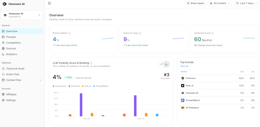Image resolution: width=260 pixels, height=127 pixels.
Task: Open the Overview sidebar item
Action: (x=22, y=31)
